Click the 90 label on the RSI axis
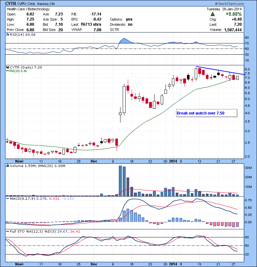257x267 pixels. click(x=247, y=37)
